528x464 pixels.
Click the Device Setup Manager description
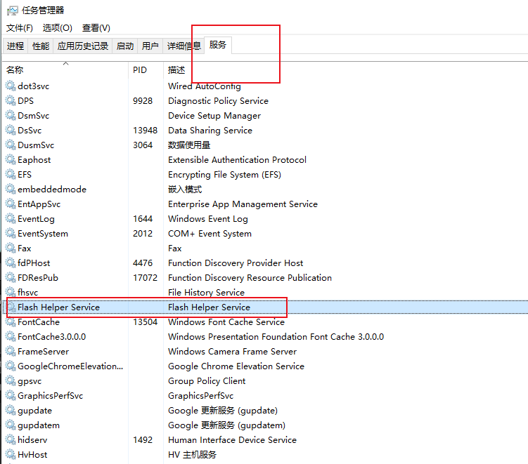click(x=214, y=116)
